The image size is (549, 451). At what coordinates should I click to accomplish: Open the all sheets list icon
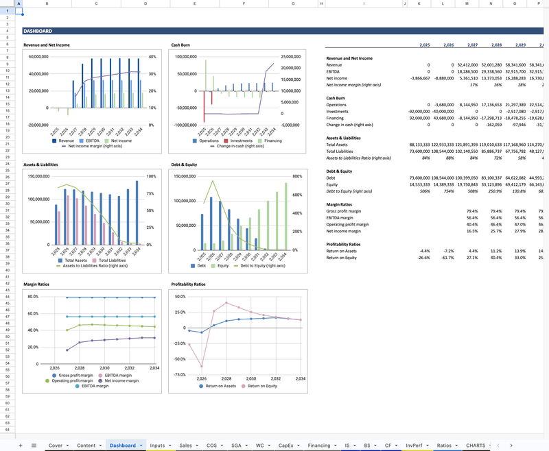(34, 446)
